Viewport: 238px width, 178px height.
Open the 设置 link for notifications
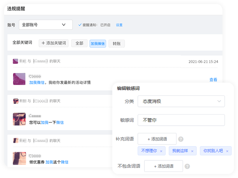pyautogui.click(x=119, y=25)
